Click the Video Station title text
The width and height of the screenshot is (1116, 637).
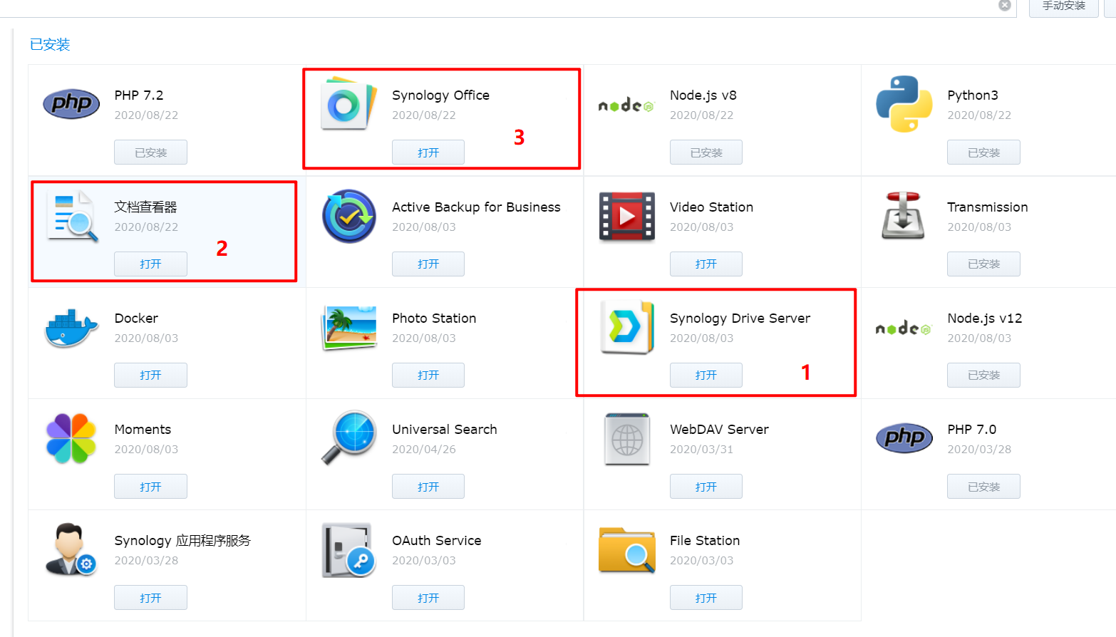pos(711,207)
